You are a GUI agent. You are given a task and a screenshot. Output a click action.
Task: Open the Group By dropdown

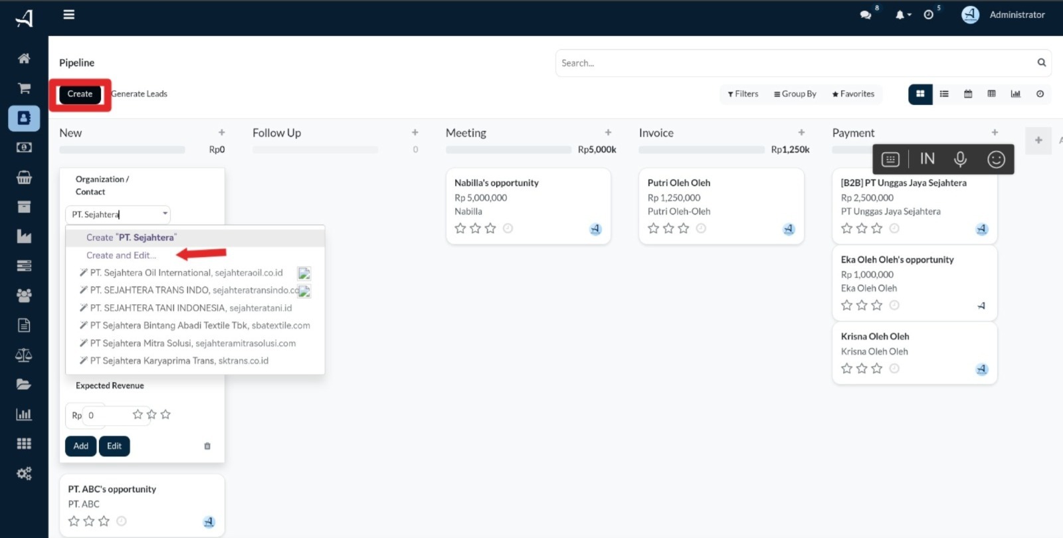pyautogui.click(x=795, y=94)
